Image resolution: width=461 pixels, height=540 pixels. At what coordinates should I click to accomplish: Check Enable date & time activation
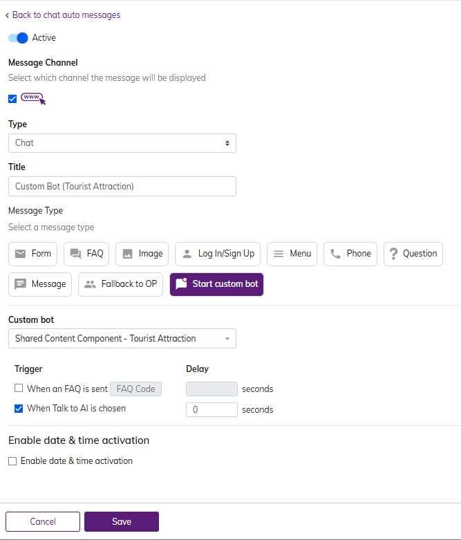(x=12, y=461)
